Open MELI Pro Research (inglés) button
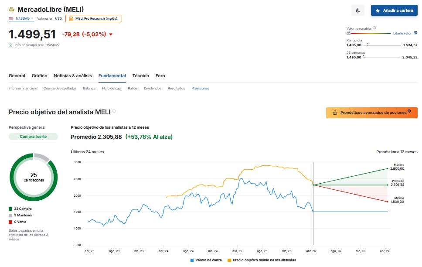 pyautogui.click(x=94, y=19)
